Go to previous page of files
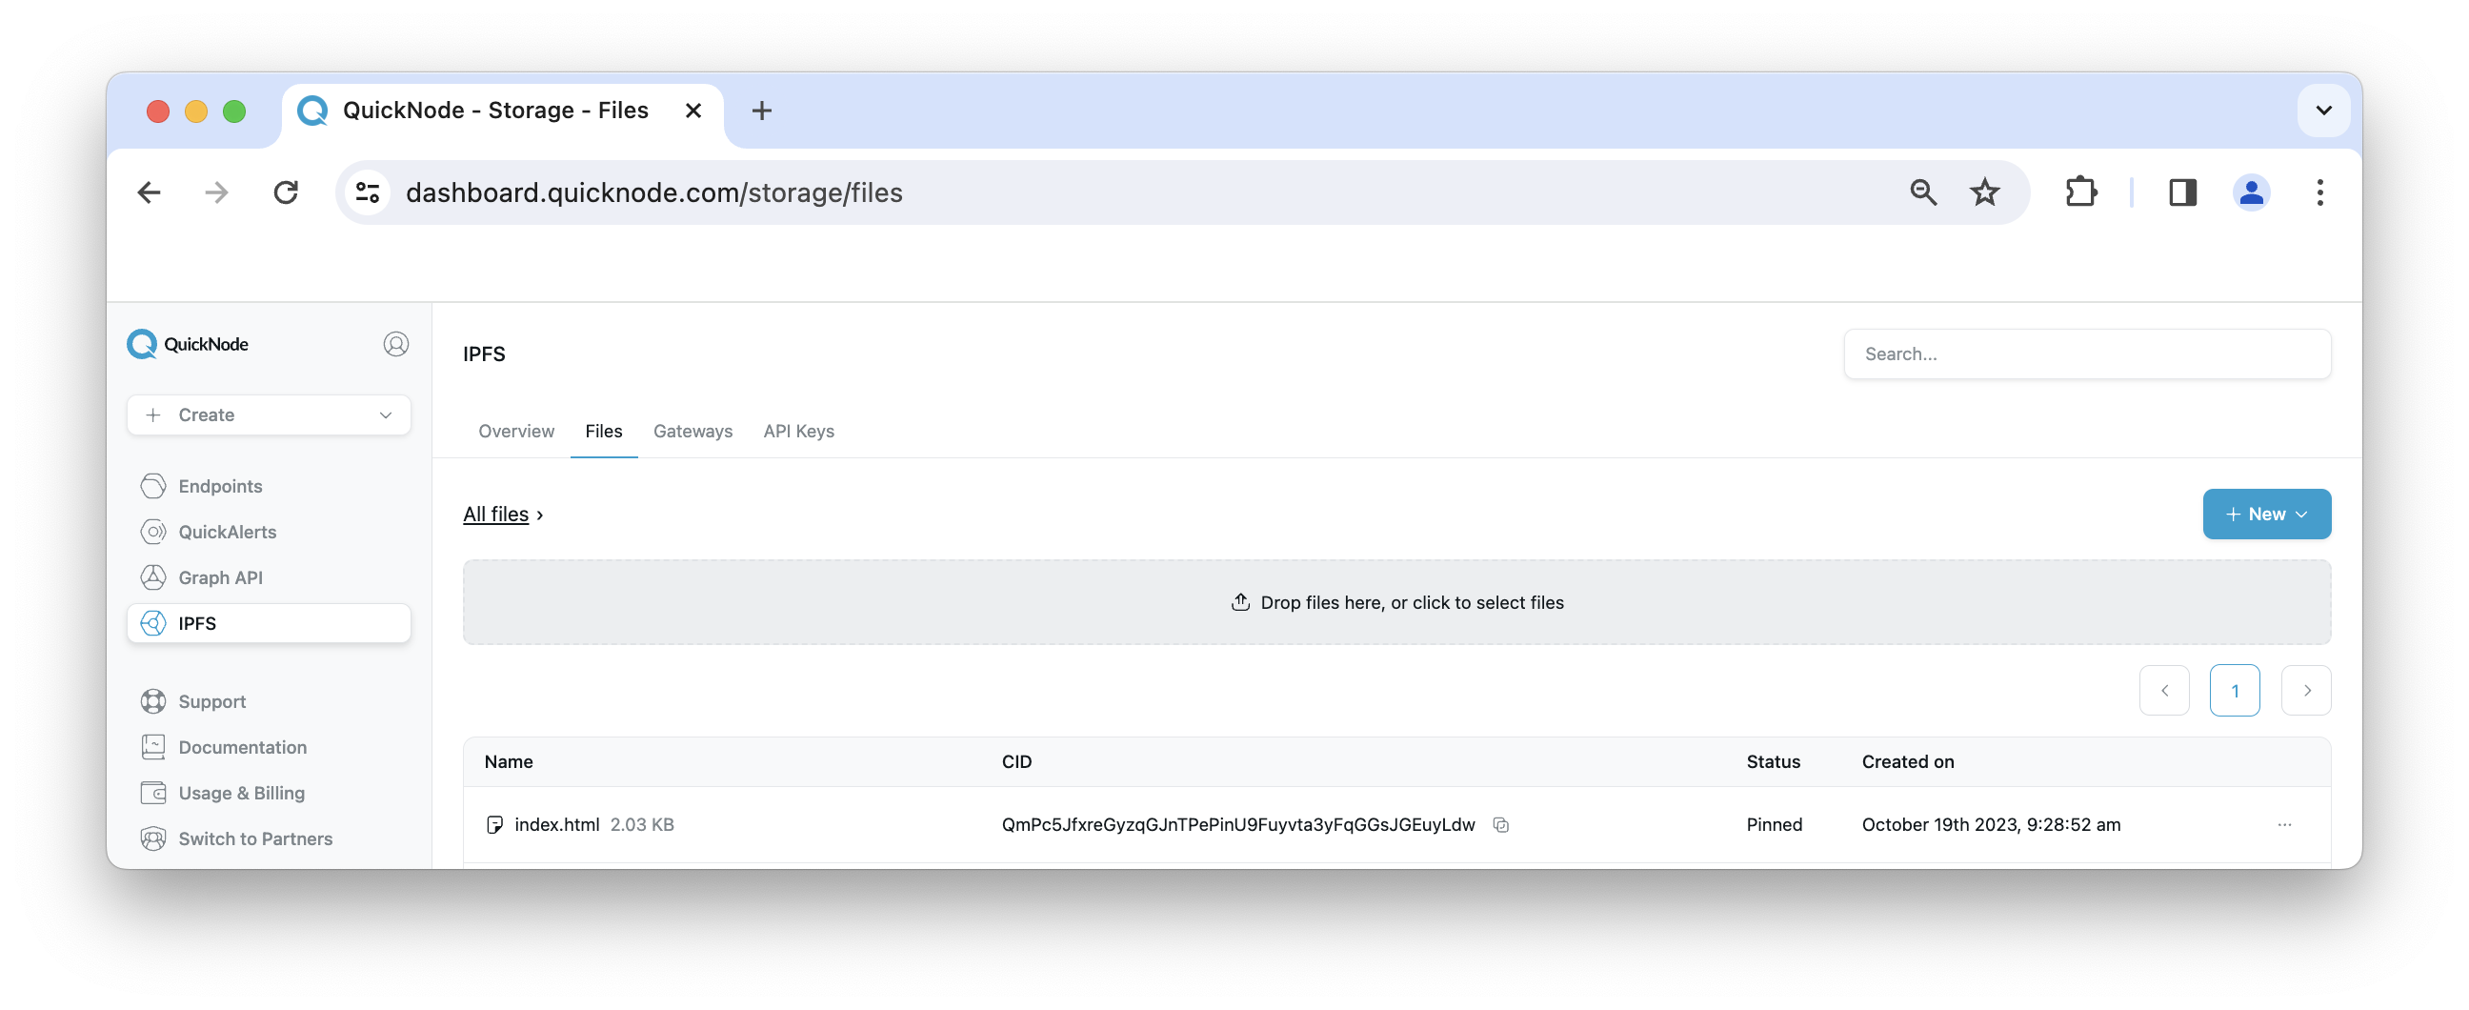Image resolution: width=2469 pixels, height=1010 pixels. click(x=2164, y=691)
